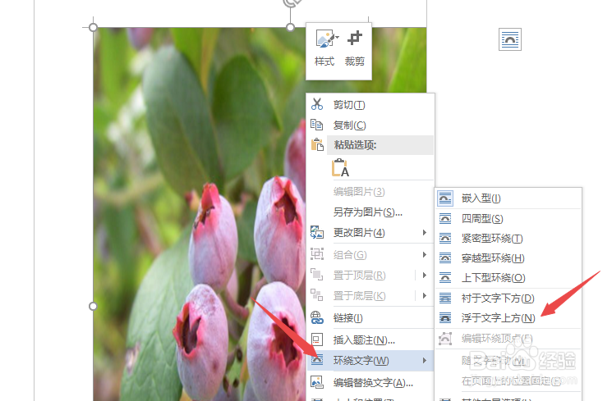The image size is (612, 401).
Task: Choose Change Picture 更改图片(4)
Action: click(370, 233)
